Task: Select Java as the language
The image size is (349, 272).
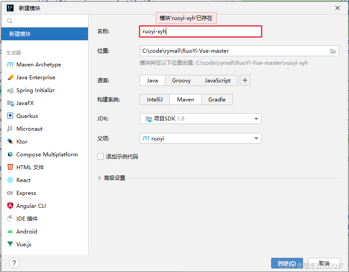Action: tap(152, 81)
